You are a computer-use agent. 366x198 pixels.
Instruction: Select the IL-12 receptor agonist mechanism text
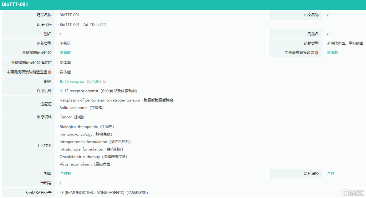(x=98, y=91)
